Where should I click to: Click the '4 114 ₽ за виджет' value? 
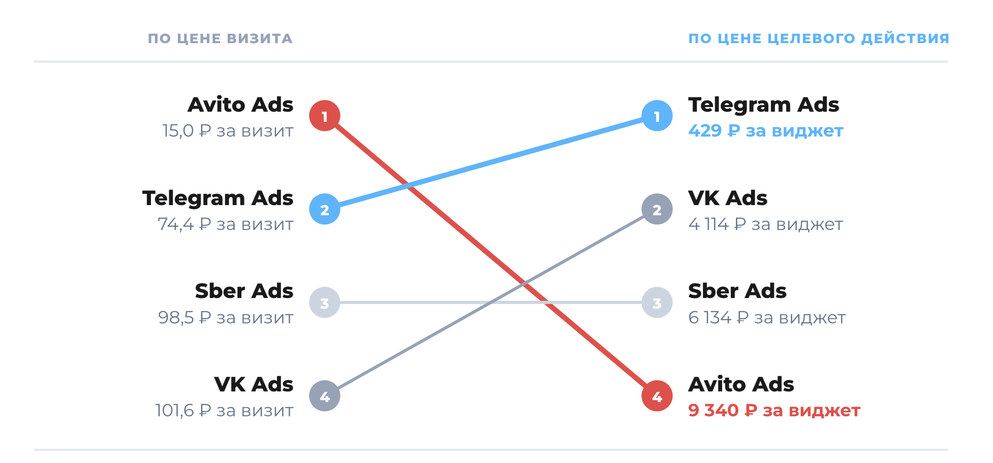pos(766,224)
